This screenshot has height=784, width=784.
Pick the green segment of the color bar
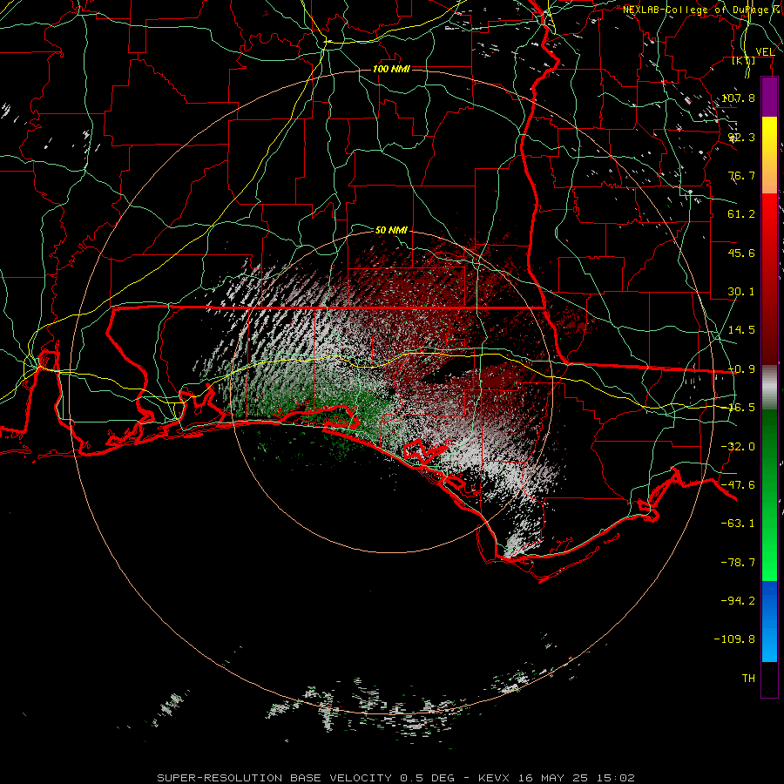pyautogui.click(x=769, y=495)
